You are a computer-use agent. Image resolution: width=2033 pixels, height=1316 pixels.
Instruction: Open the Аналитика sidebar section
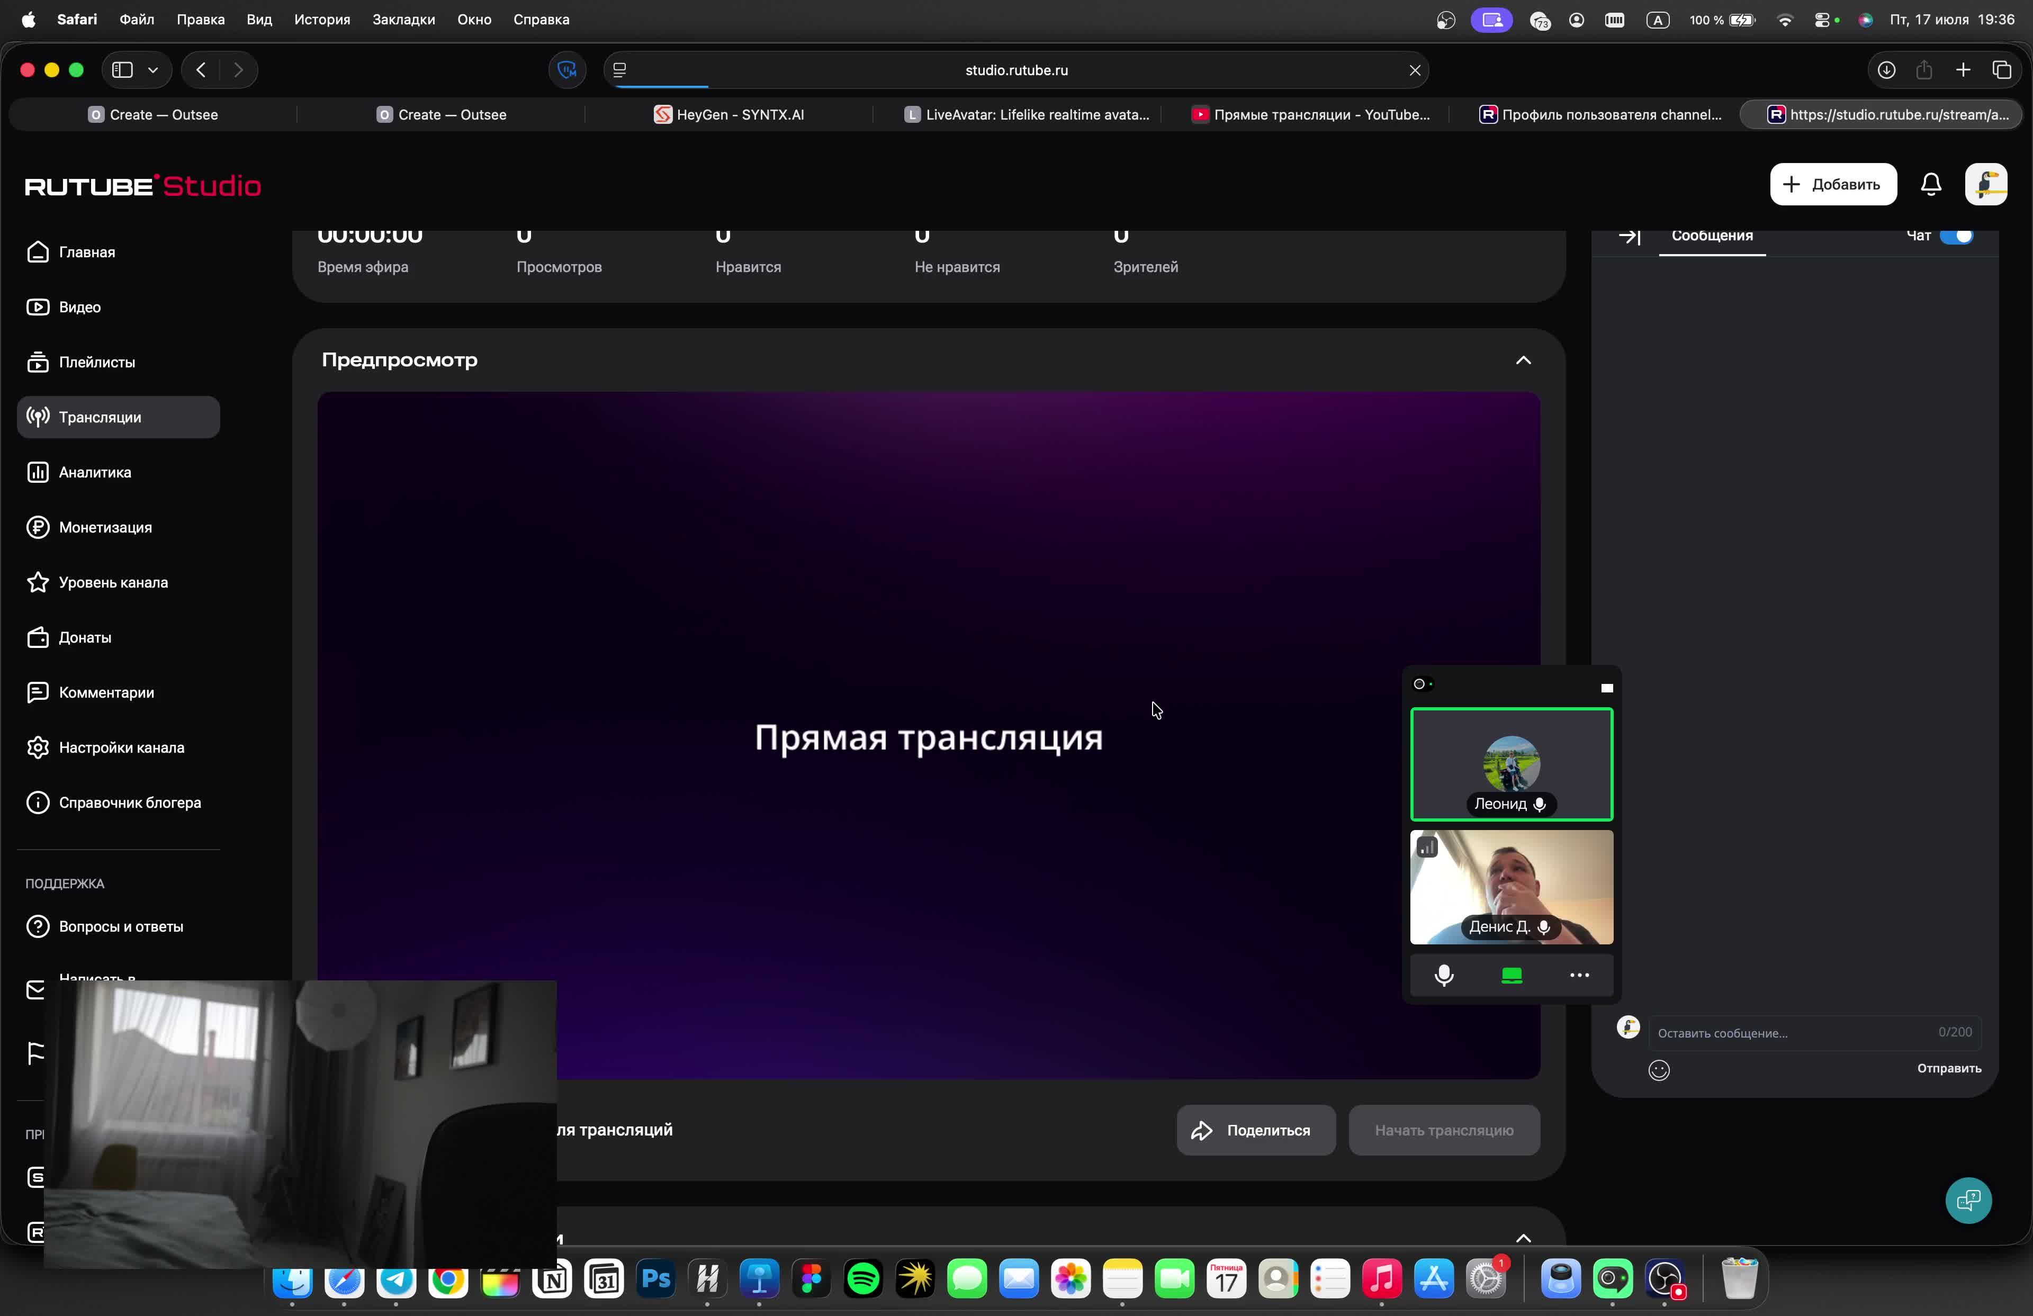pos(118,472)
